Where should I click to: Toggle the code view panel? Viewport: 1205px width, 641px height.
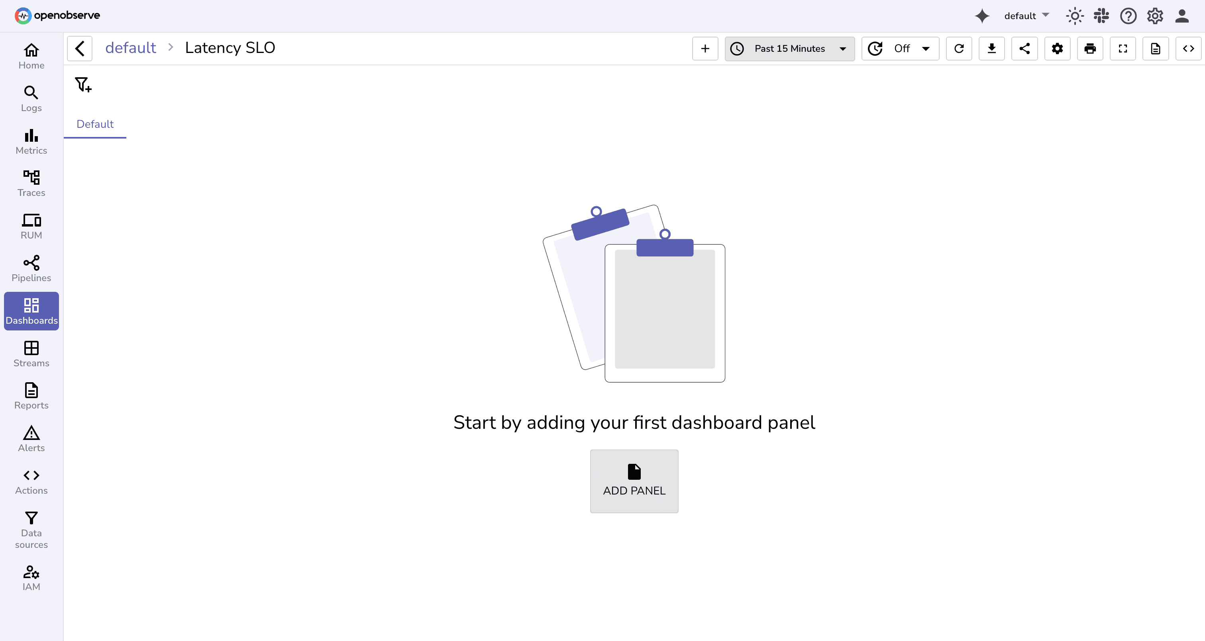click(x=1188, y=48)
